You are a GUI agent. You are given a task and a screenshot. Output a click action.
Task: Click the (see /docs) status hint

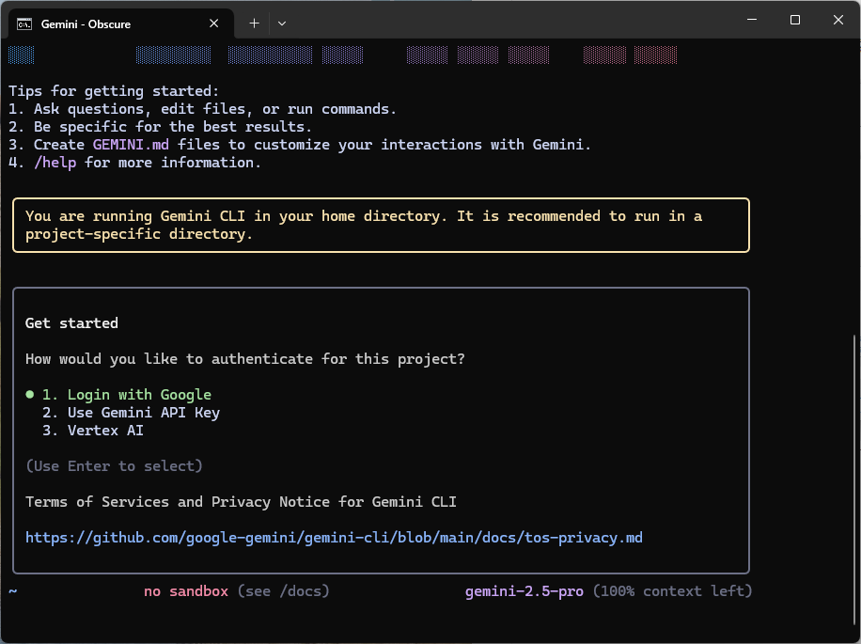point(283,591)
